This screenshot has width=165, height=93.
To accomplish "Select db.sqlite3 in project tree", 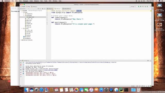I will tap(27, 37).
